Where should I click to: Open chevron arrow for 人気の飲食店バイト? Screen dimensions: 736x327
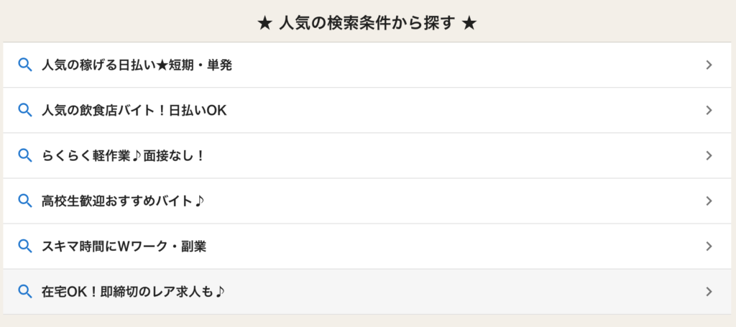(709, 110)
